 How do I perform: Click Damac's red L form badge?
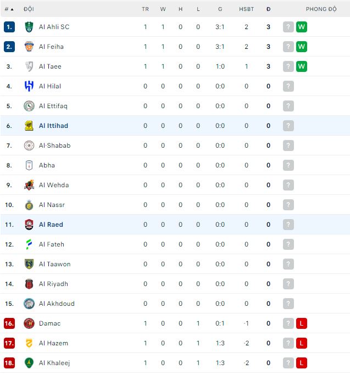[x=301, y=323]
